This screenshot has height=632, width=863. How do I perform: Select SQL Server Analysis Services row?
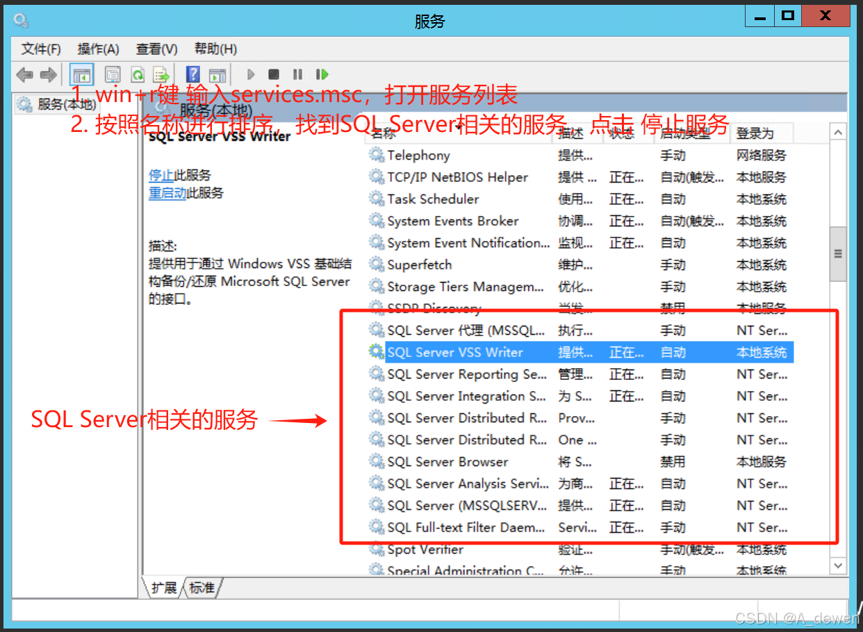tap(581, 483)
